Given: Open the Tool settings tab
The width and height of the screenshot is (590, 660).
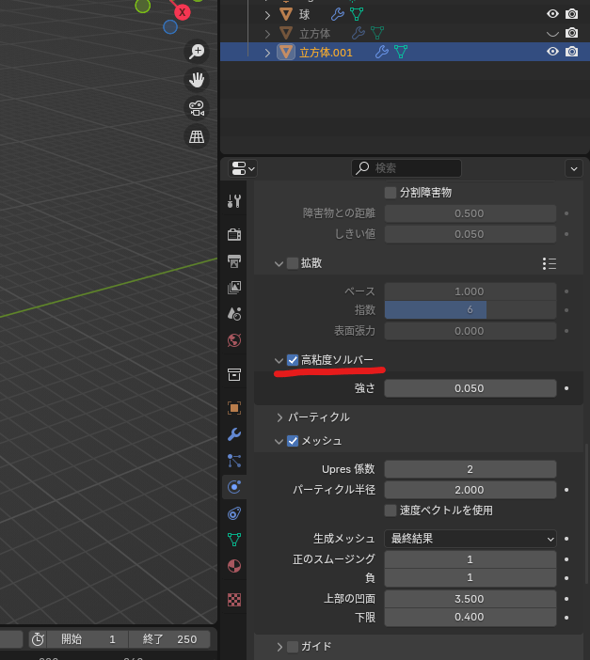Looking at the screenshot, I should point(234,200).
